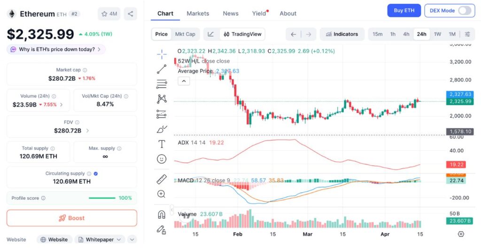This screenshot has height=250, width=481.
Task: Activate the magnet snap mode
Action: [x=162, y=214]
